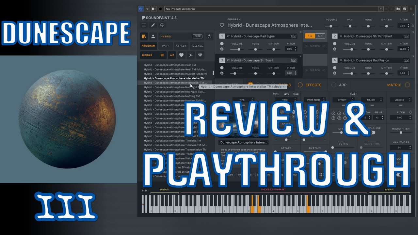Switch part bank to 5-8
The height and width of the screenshot is (235, 418).
coord(320,36)
